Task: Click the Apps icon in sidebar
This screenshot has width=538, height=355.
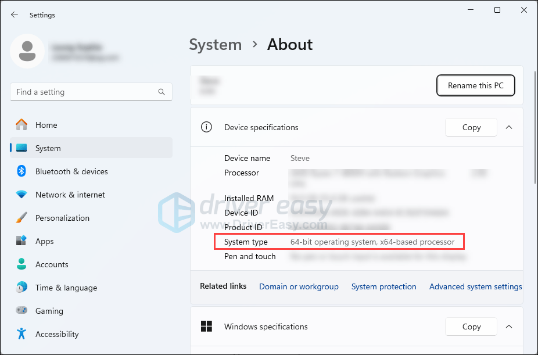Action: 21,241
